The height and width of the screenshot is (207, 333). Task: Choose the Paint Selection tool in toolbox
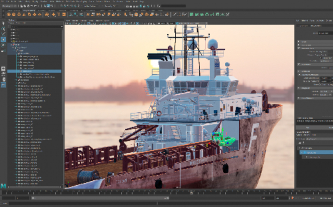pyautogui.click(x=3, y=34)
